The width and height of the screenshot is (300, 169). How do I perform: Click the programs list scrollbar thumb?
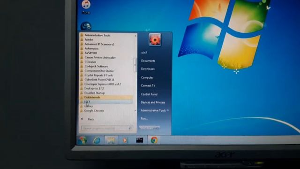click(x=135, y=65)
